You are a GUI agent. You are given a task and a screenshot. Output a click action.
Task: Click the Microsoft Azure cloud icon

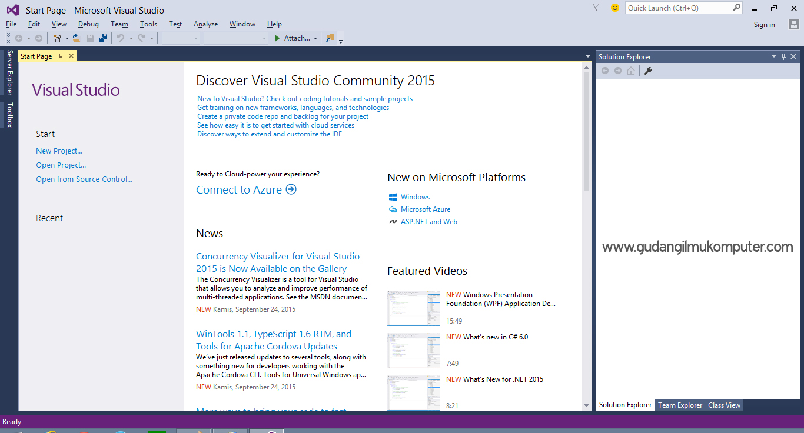[x=393, y=209]
